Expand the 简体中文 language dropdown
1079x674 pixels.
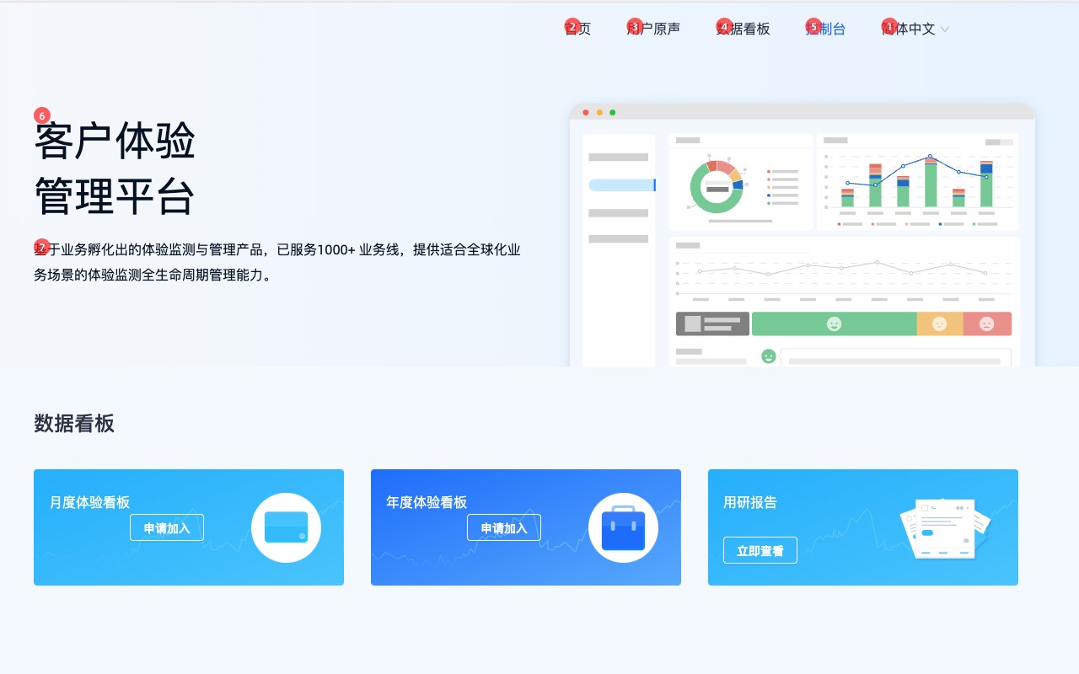(x=913, y=28)
